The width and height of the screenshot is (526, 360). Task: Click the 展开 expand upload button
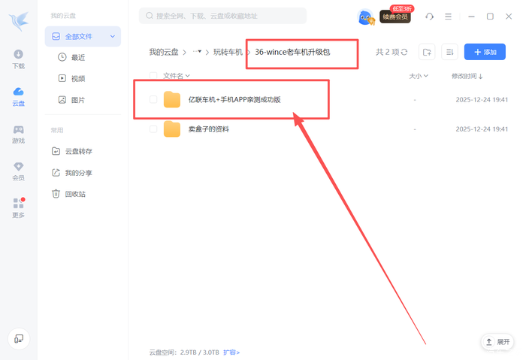pos(497,342)
